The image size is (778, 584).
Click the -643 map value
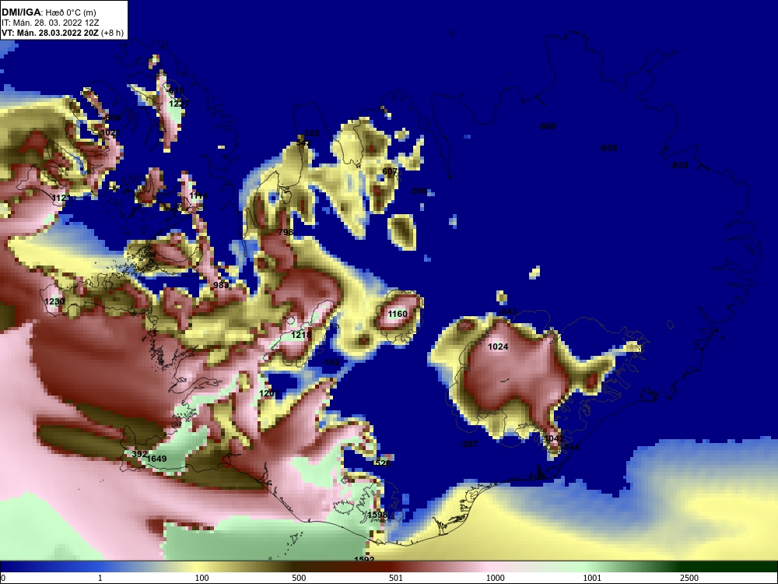[x=508, y=311]
